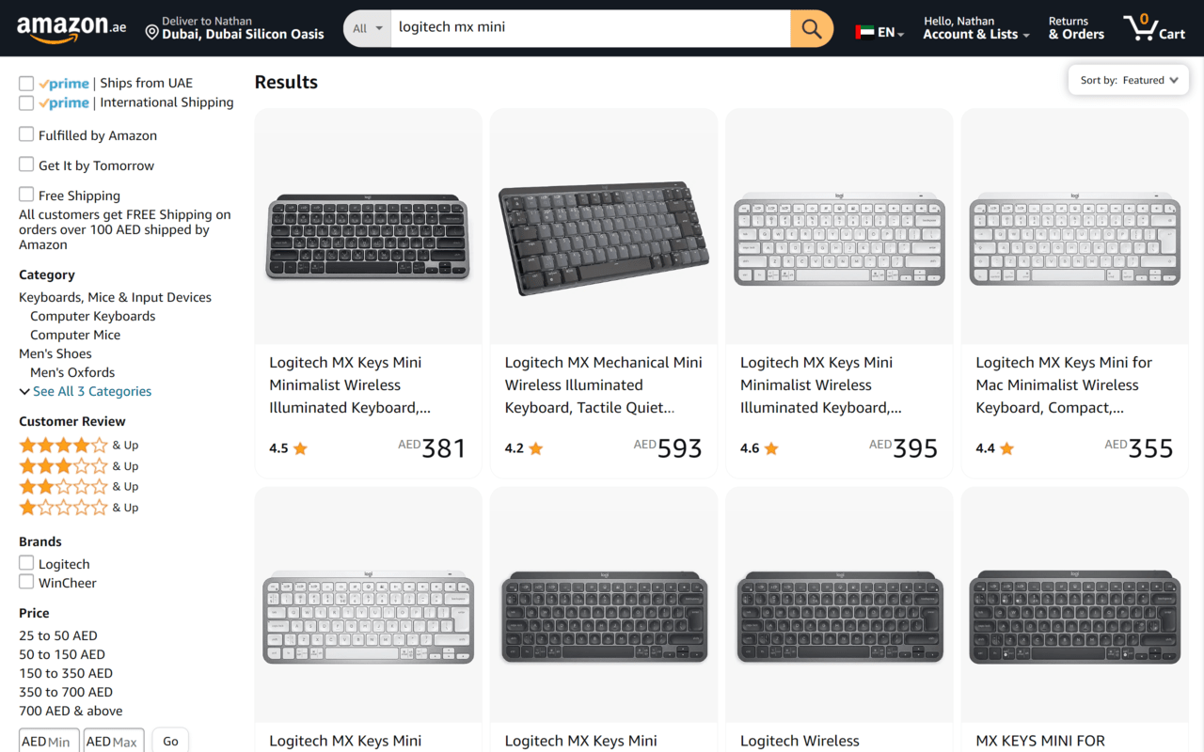Screen dimensions: 1204x752
Task: Select the 150 to 350 AED price range
Action: 66,673
